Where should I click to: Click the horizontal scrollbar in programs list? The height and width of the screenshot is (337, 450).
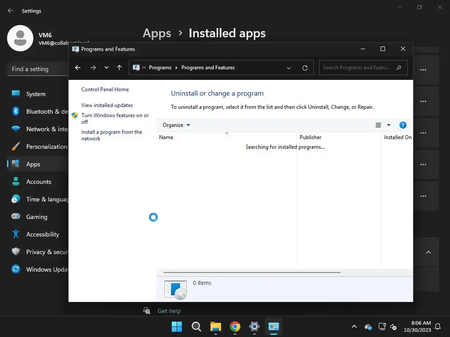click(252, 272)
